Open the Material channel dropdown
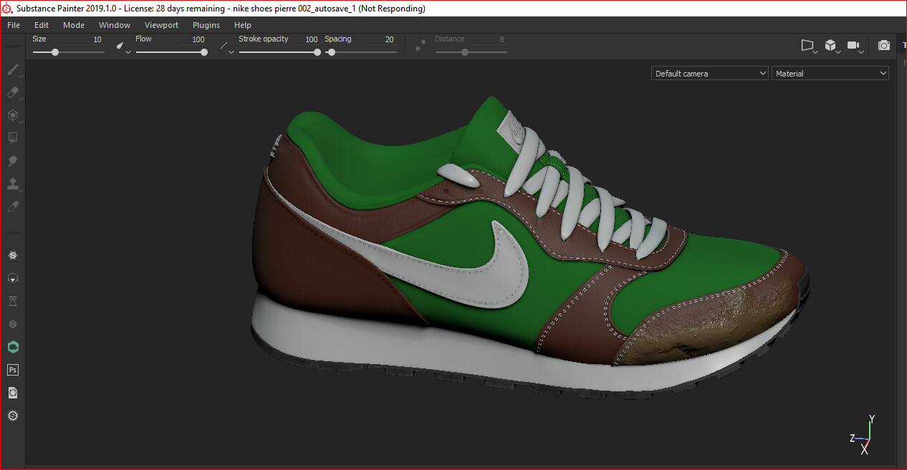Image resolution: width=907 pixels, height=470 pixels. 830,73
